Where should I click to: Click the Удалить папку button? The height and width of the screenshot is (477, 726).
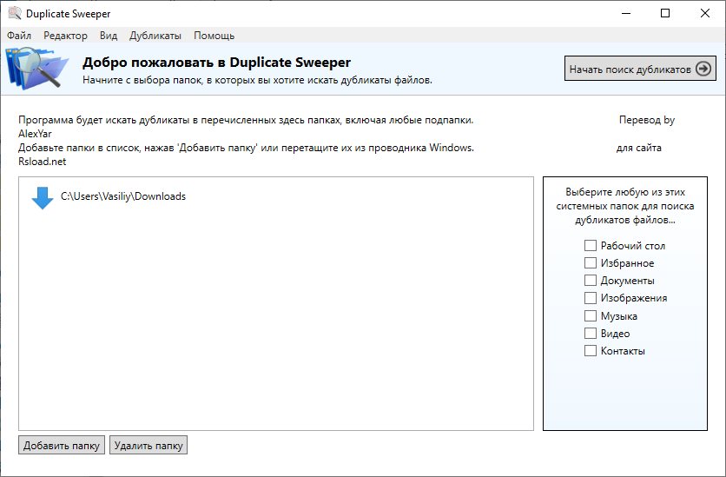[x=148, y=446]
